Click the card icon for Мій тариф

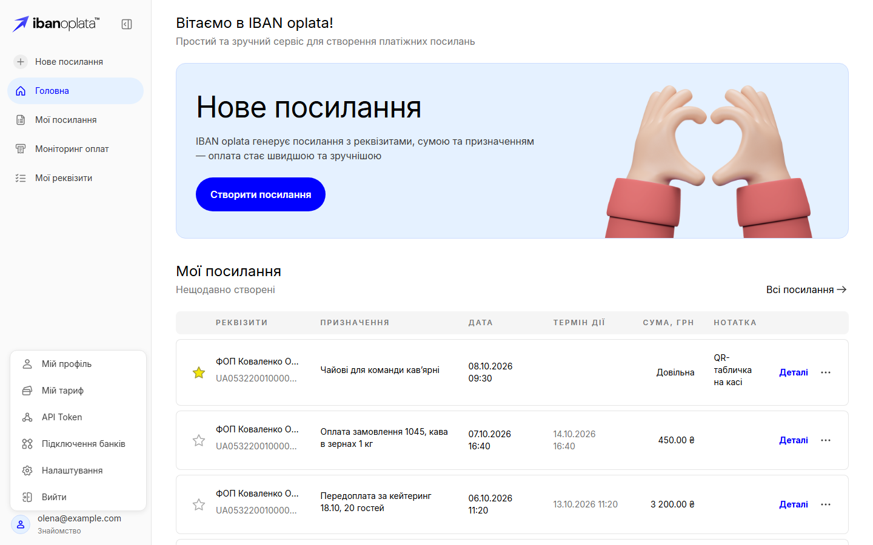point(27,391)
